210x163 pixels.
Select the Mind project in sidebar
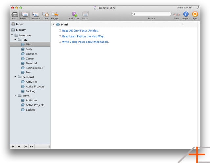(30, 44)
